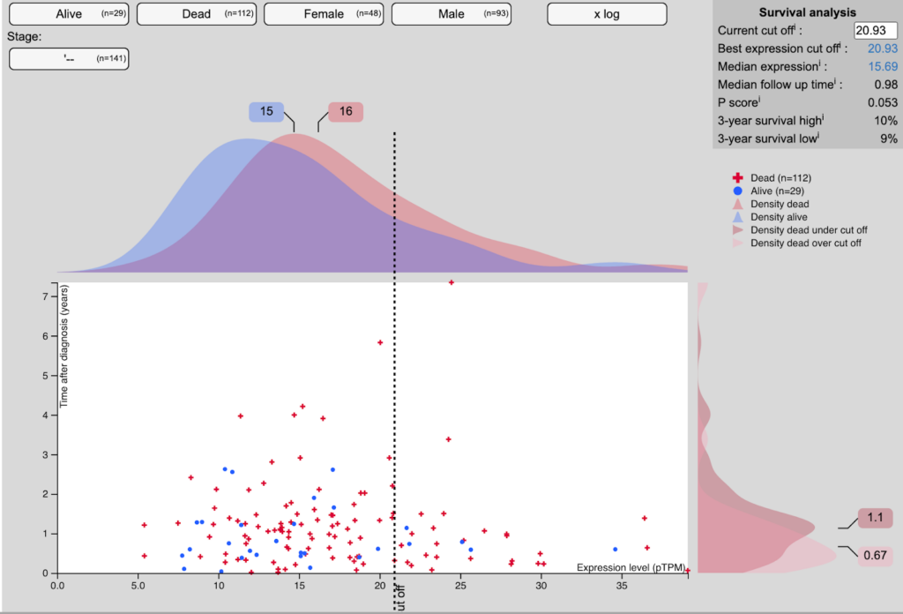Toggle the Dead (n=112) filter
This screenshot has height=614, width=903.
[x=196, y=14]
